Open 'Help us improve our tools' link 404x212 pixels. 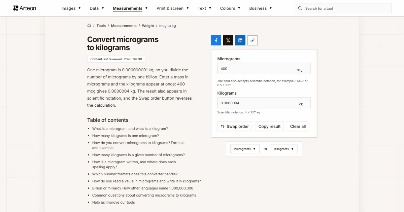(x=113, y=202)
